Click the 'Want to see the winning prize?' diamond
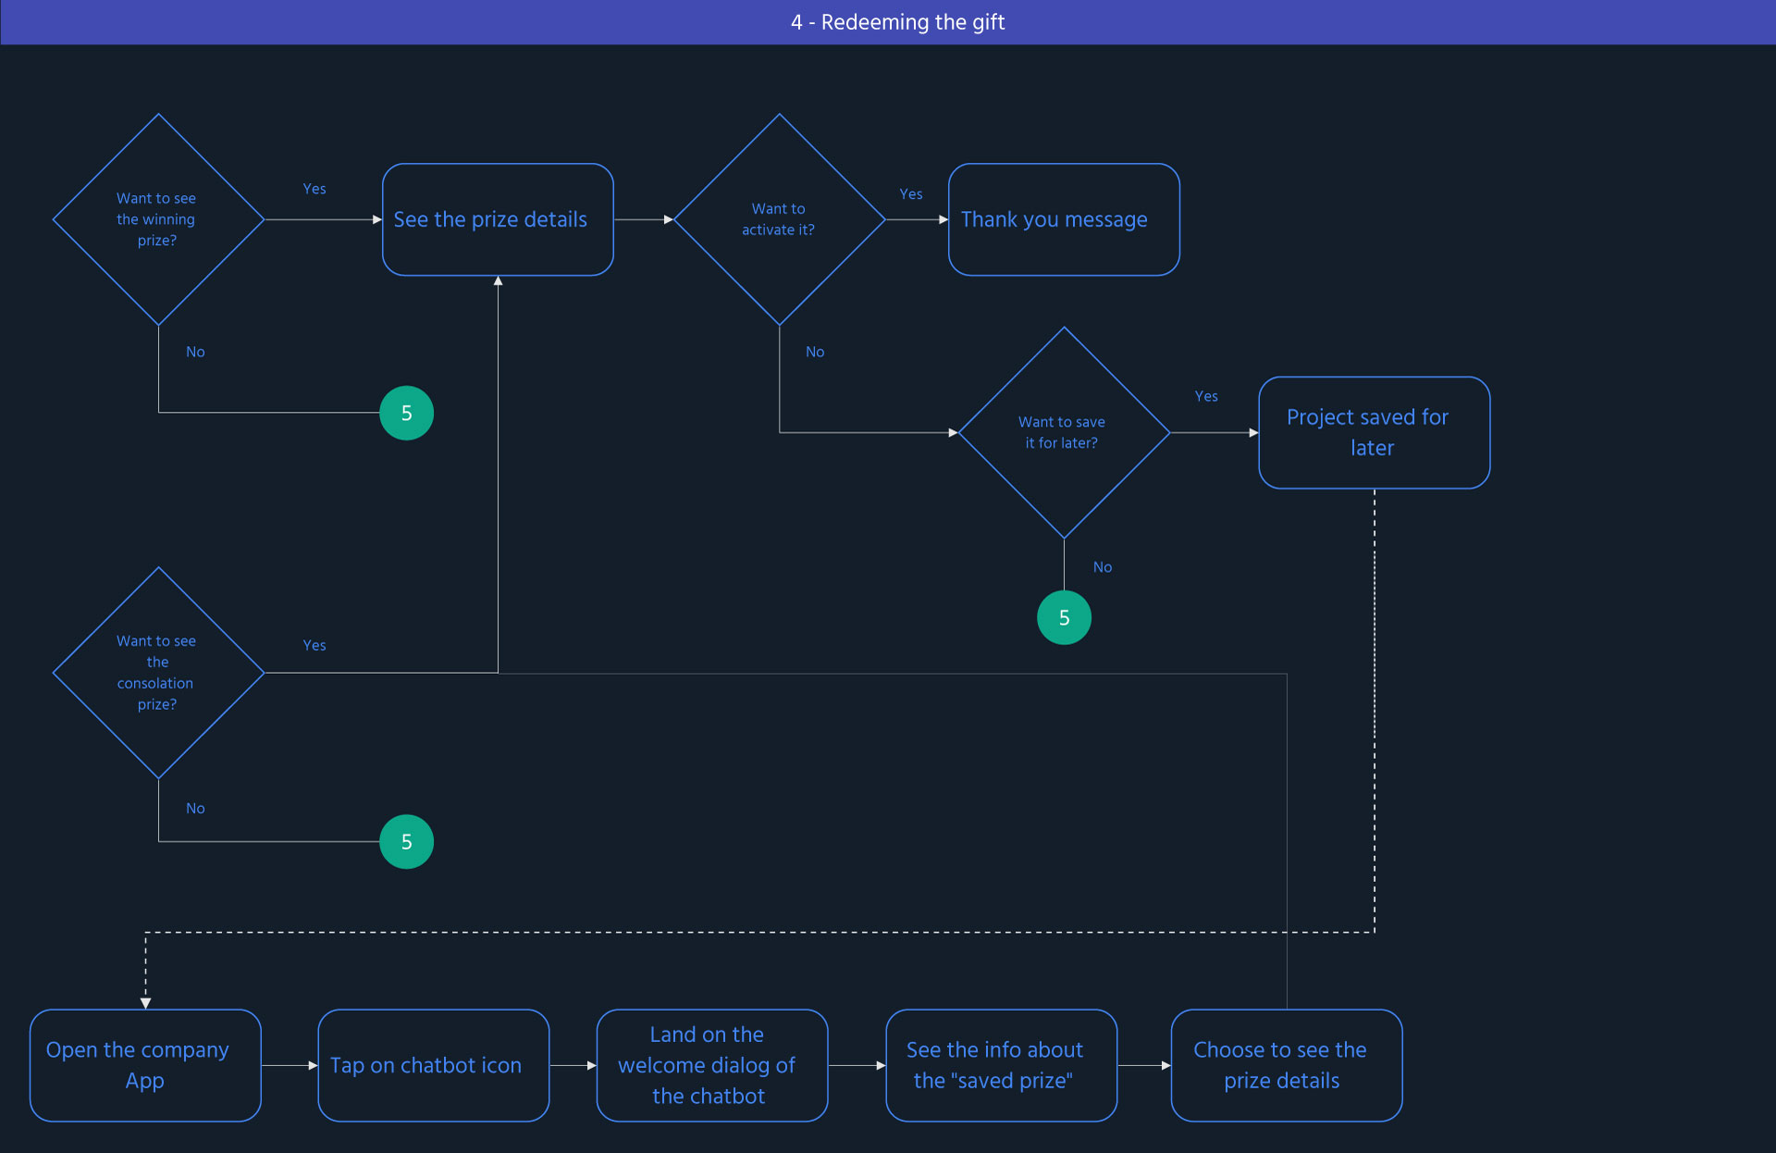Viewport: 1776px width, 1153px height. click(158, 219)
